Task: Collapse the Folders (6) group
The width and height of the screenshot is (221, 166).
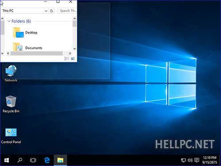Action: (9, 21)
